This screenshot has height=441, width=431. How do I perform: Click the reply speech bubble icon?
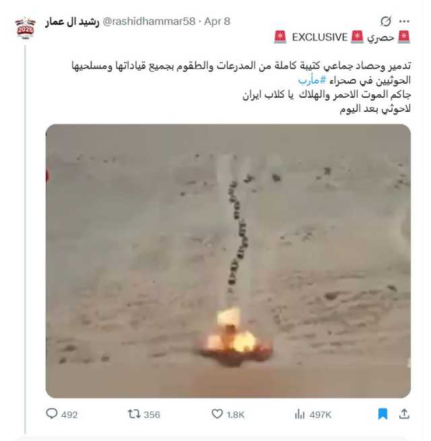(x=52, y=413)
